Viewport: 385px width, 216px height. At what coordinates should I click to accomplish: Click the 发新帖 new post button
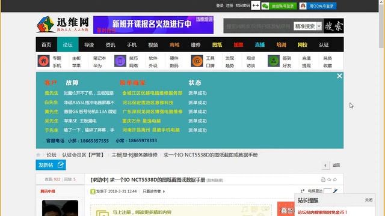coord(51,165)
